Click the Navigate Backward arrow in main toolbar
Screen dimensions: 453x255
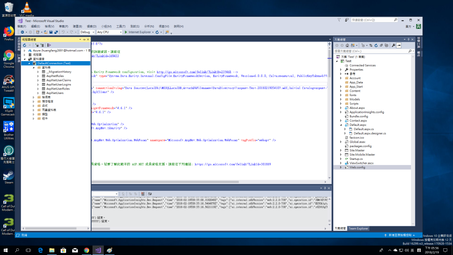pyautogui.click(x=22, y=32)
